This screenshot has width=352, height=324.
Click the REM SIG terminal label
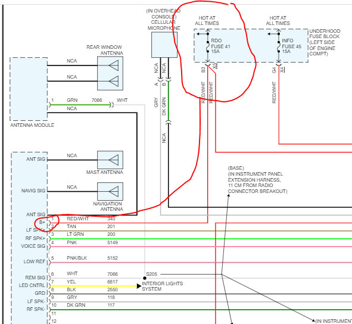[35, 278]
